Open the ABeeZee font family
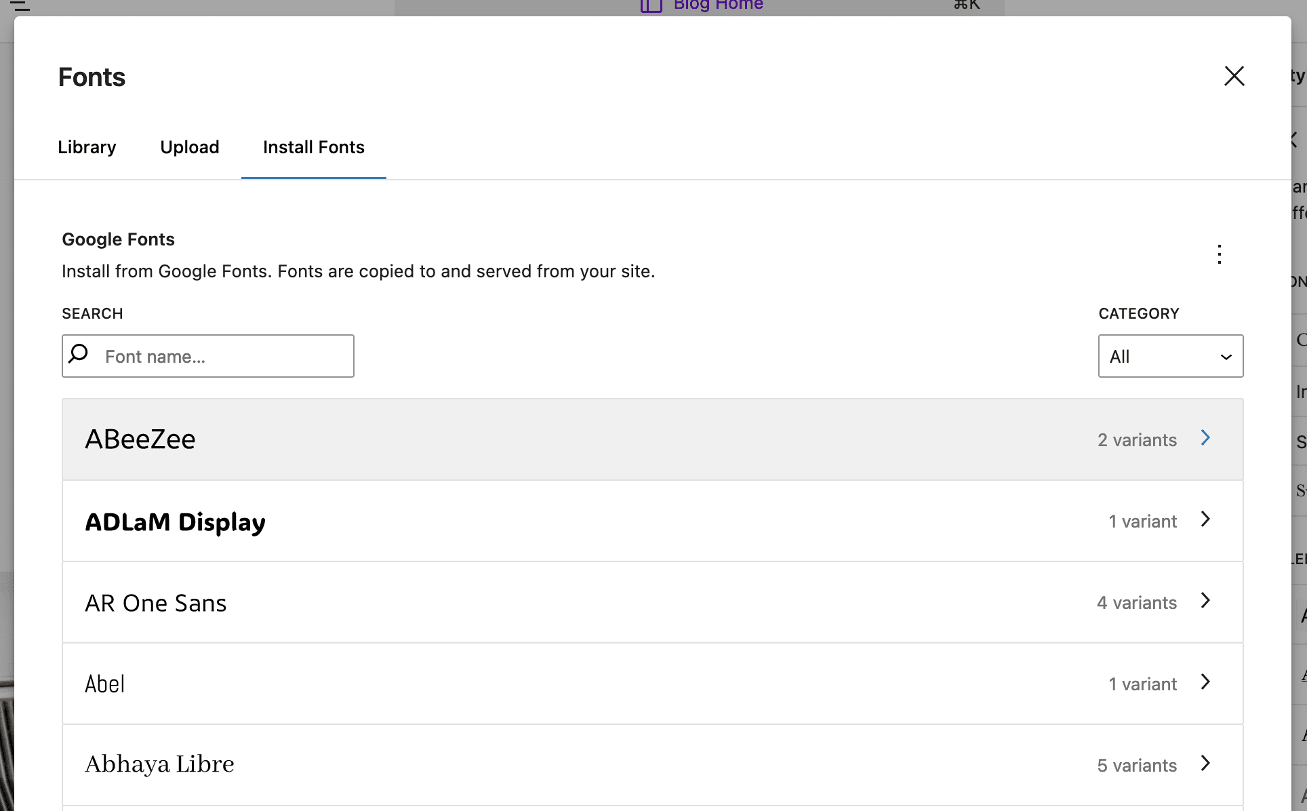Viewport: 1307px width, 811px height. click(x=140, y=439)
